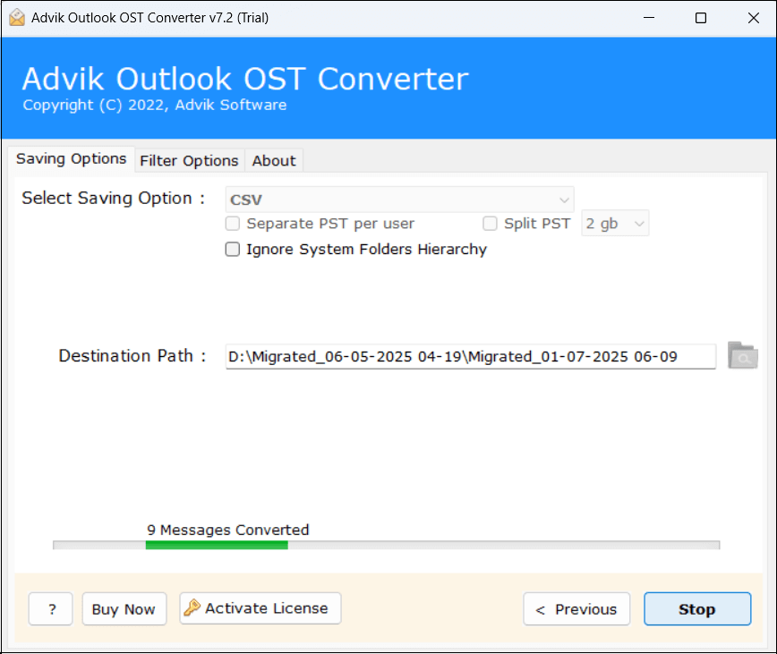
Task: Open the CSV saving option dropdown
Action: (x=399, y=200)
